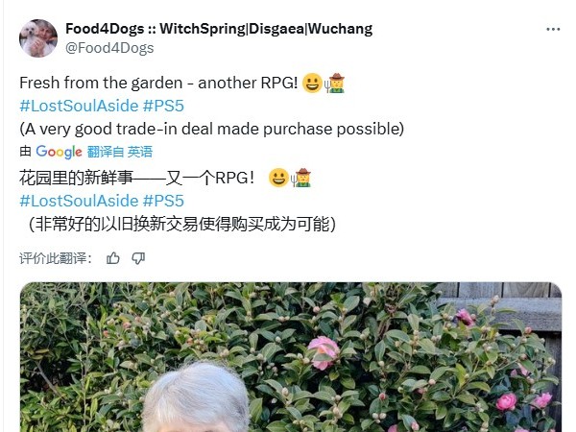Open #PS5 hashtag in the English tweet
Viewport: 576px width, 432px height.
[163, 106]
